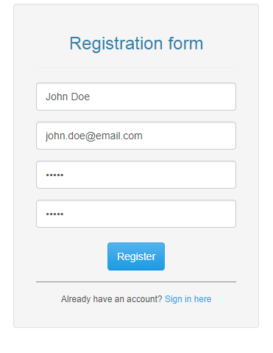Select the first masked password field
This screenshot has width=273, height=353.
tap(136, 175)
